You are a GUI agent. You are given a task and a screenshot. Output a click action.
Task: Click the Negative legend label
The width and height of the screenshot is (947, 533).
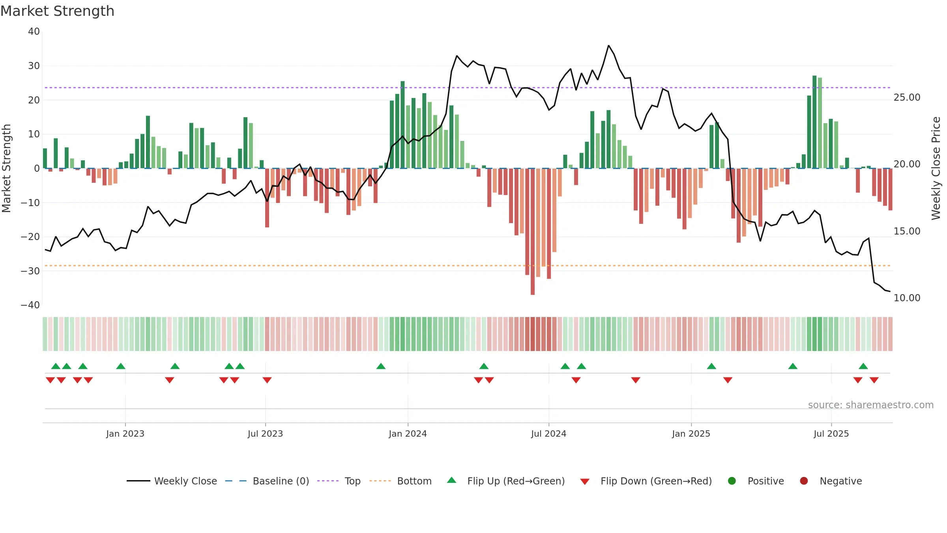841,481
